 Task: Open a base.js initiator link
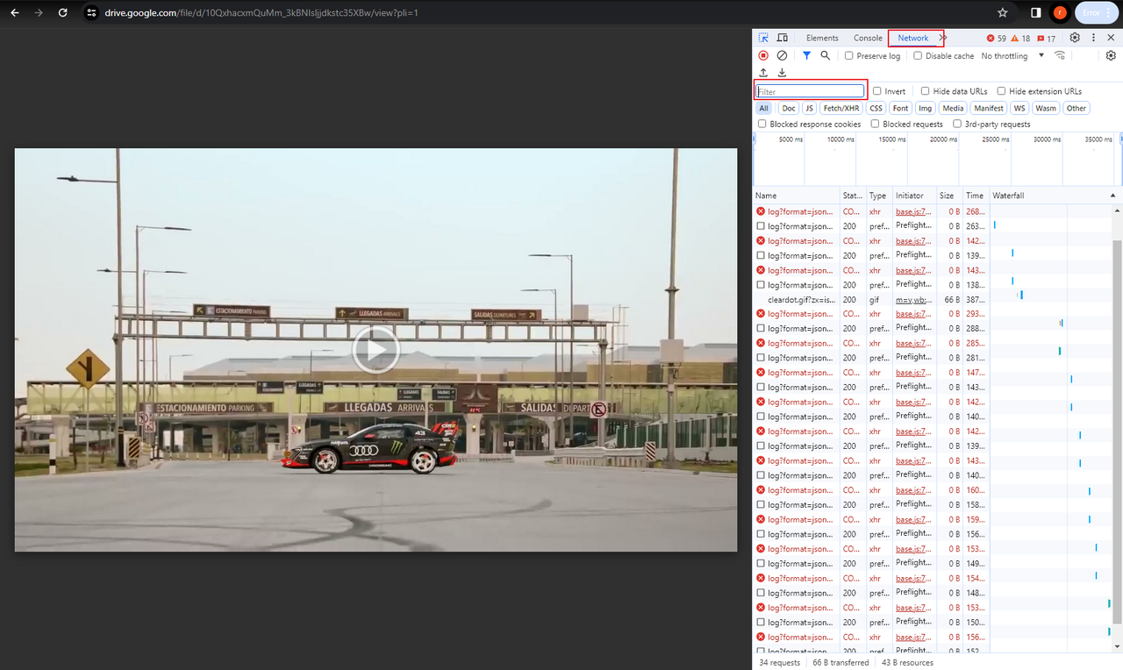912,211
